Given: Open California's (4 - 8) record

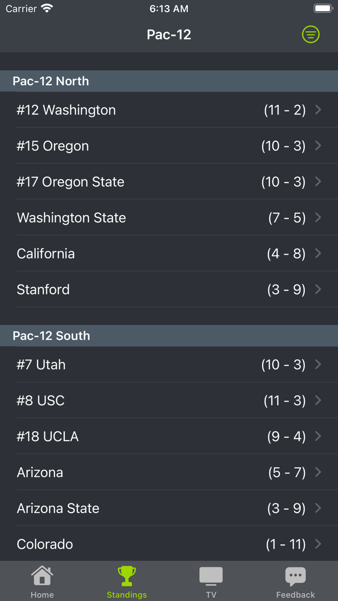Looking at the screenshot, I should pos(286,254).
